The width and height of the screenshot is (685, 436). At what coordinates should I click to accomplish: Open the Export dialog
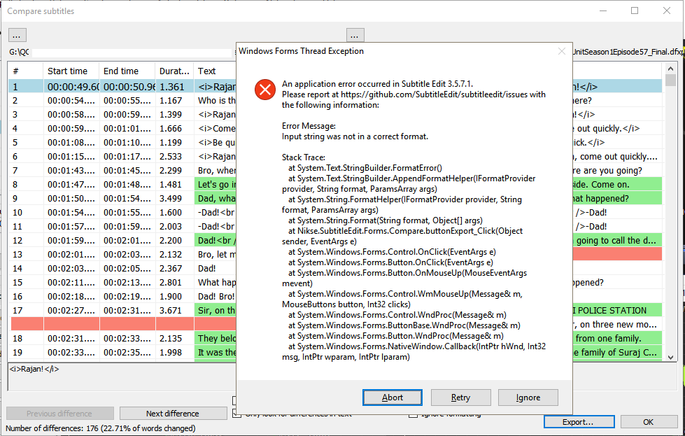point(579,421)
